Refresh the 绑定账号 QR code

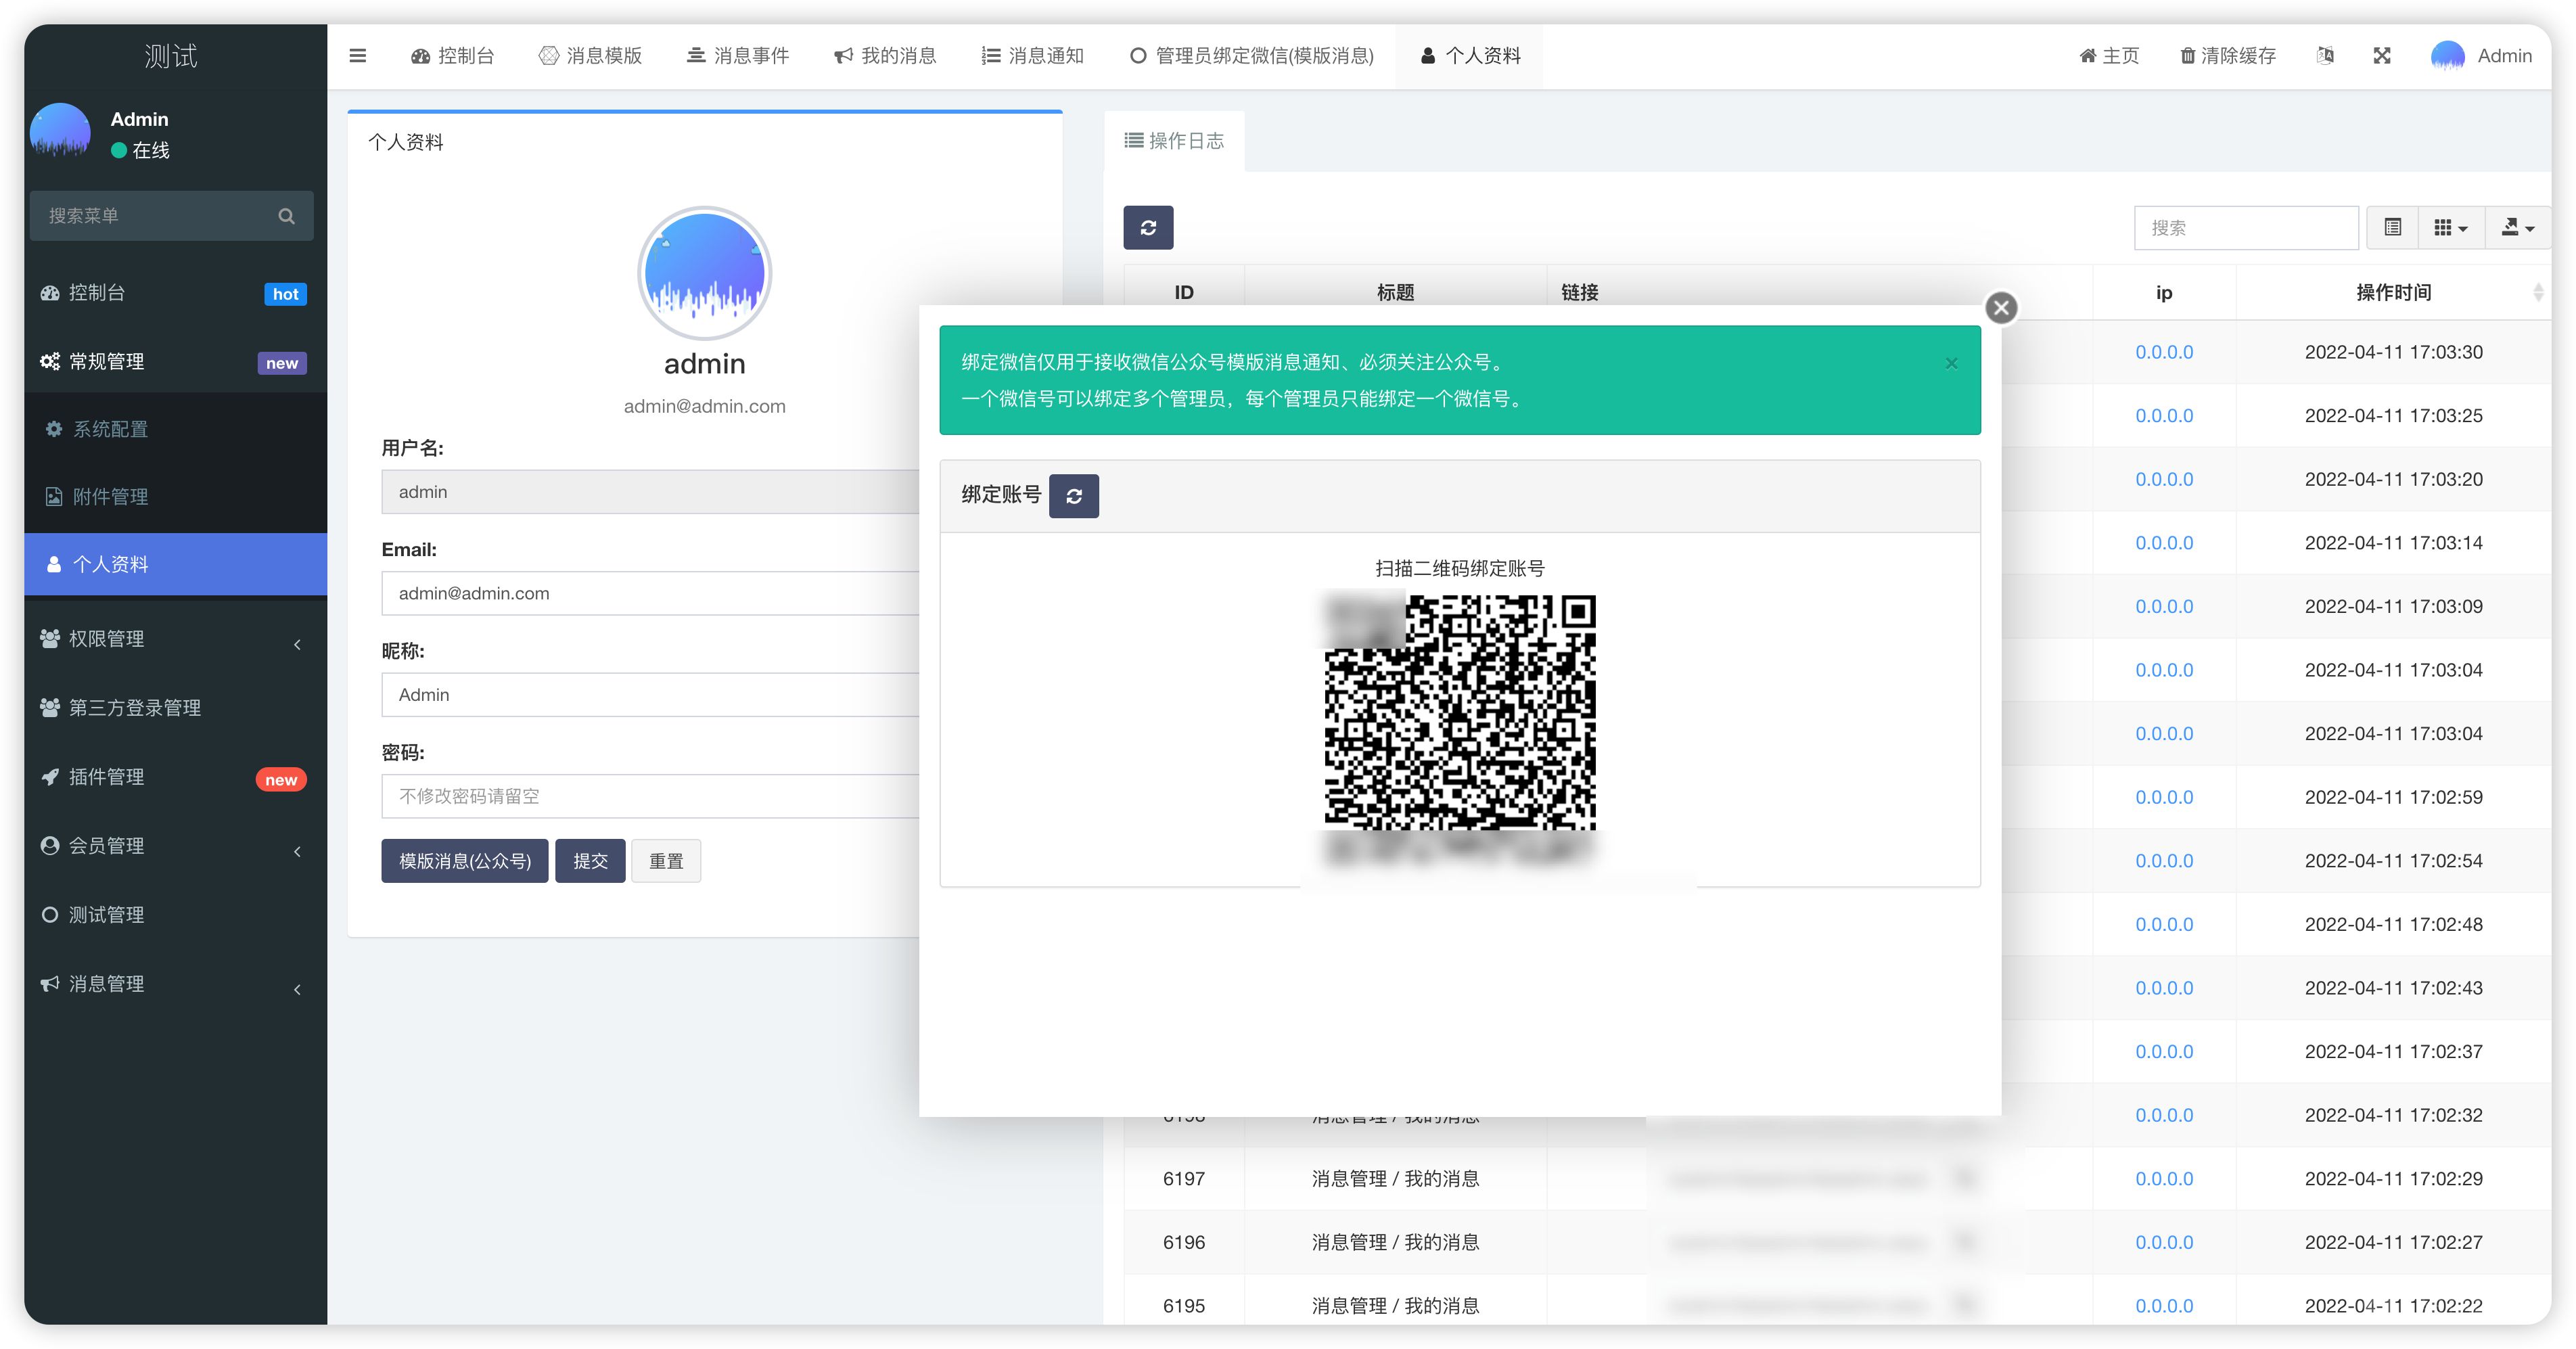pos(1074,496)
